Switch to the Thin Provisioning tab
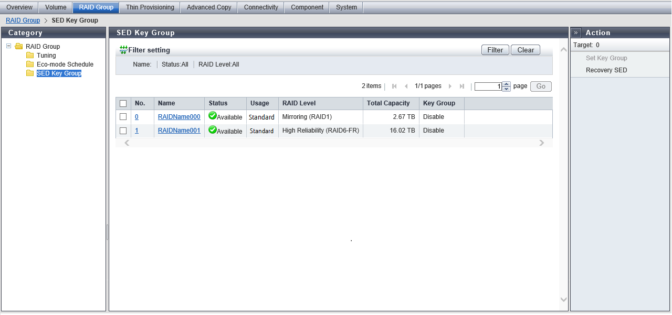The width and height of the screenshot is (672, 315). (150, 7)
